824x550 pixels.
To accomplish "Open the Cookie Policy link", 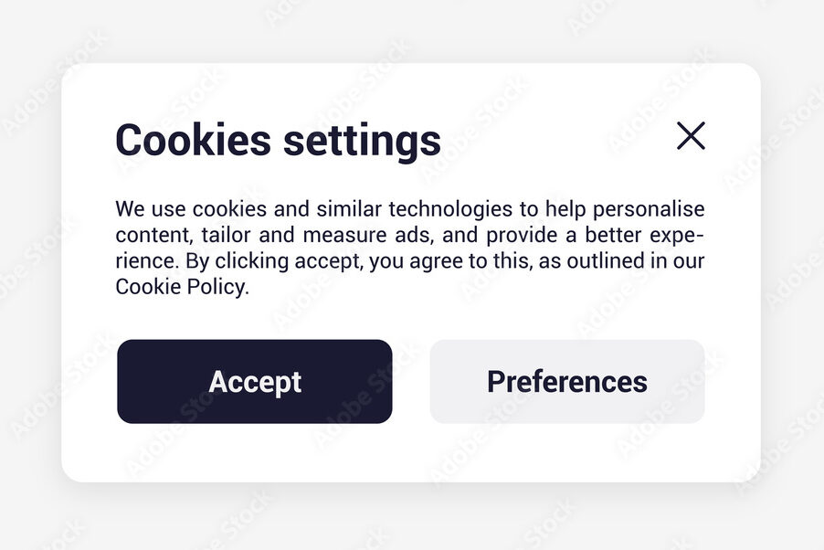I will coord(181,287).
